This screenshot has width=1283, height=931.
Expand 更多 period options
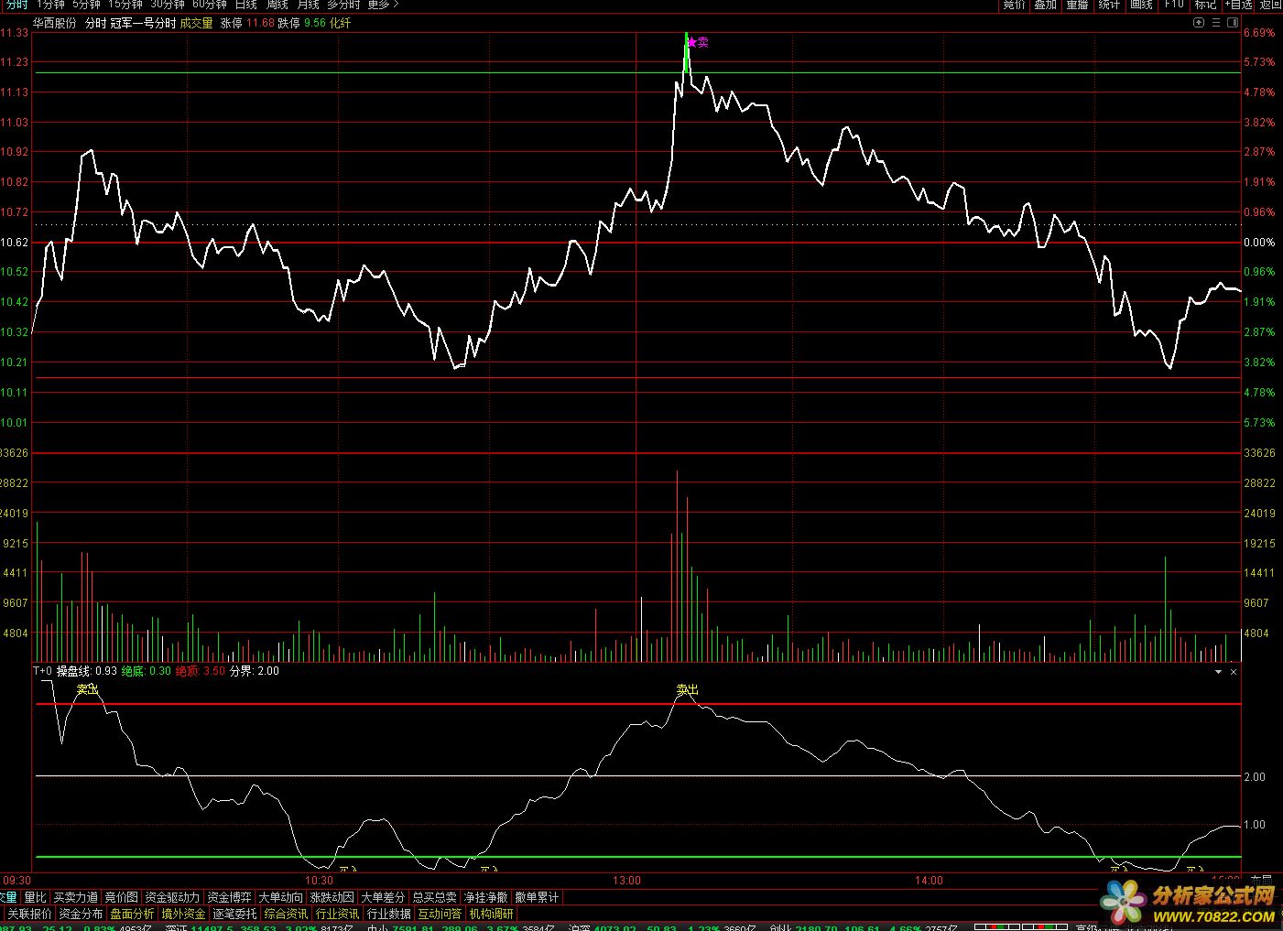pos(383,5)
